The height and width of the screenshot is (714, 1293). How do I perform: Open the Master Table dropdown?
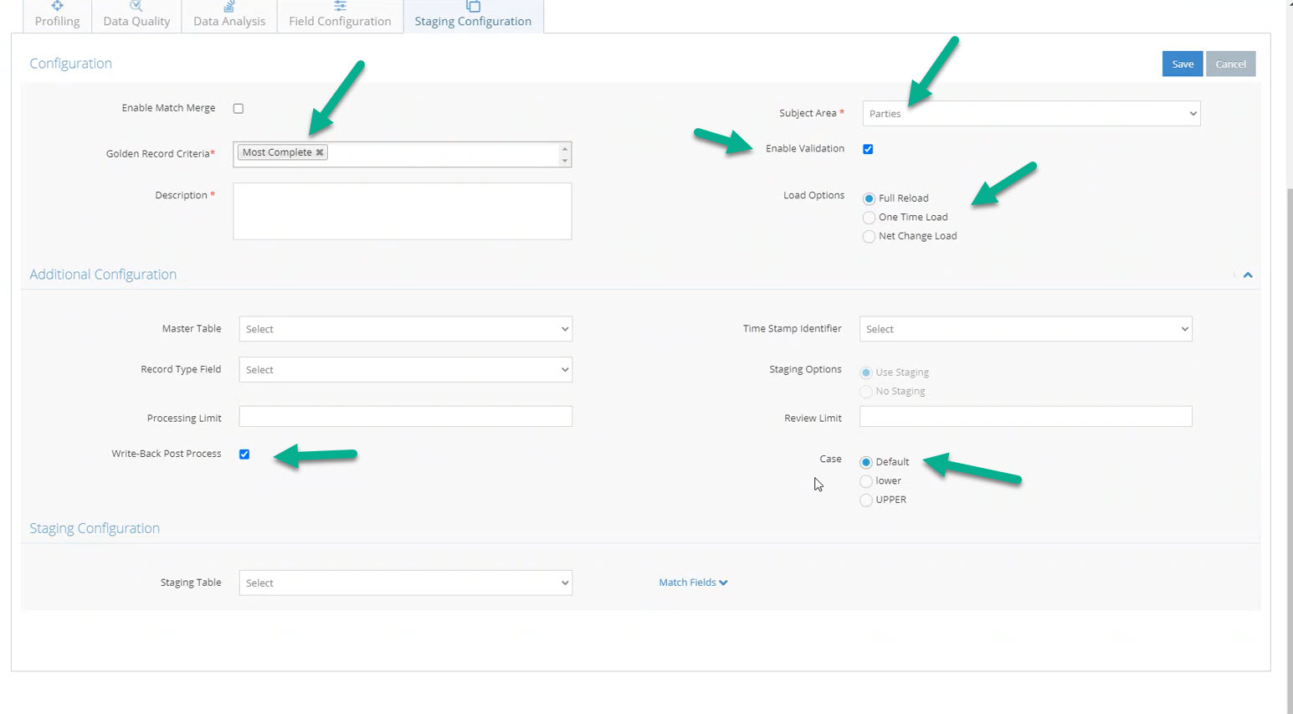[x=406, y=329]
